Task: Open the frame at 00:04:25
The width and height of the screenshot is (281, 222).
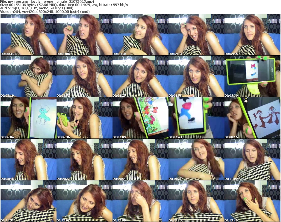Action: (140, 76)
